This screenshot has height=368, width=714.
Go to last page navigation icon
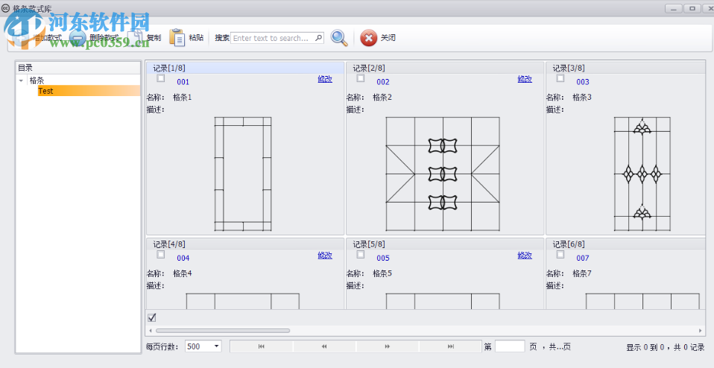[x=450, y=346]
